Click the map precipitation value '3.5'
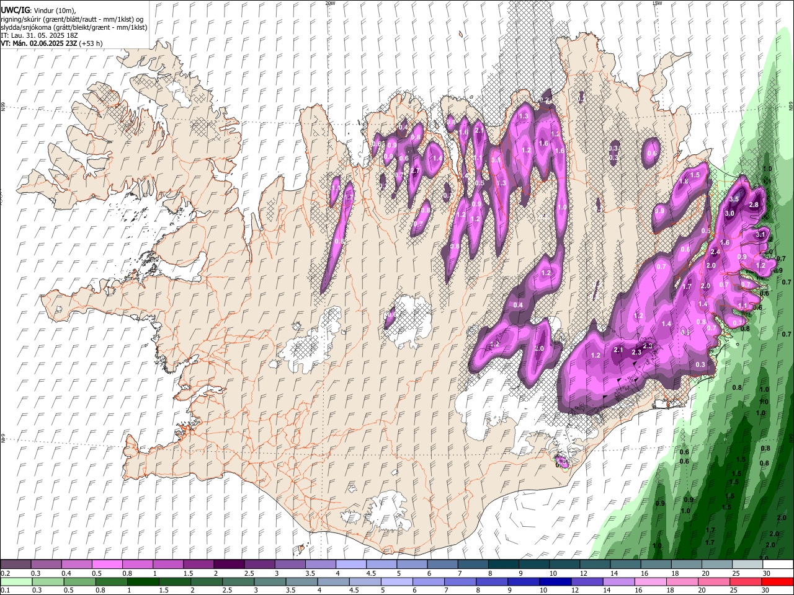 (734, 200)
